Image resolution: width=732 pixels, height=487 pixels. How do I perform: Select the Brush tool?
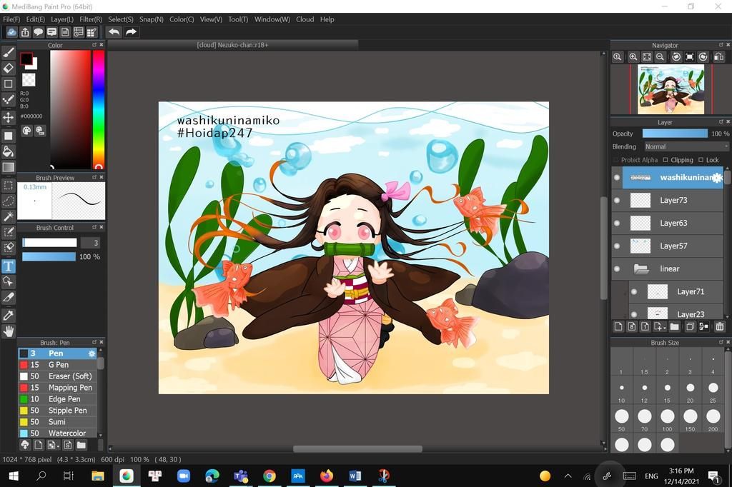tap(9, 52)
